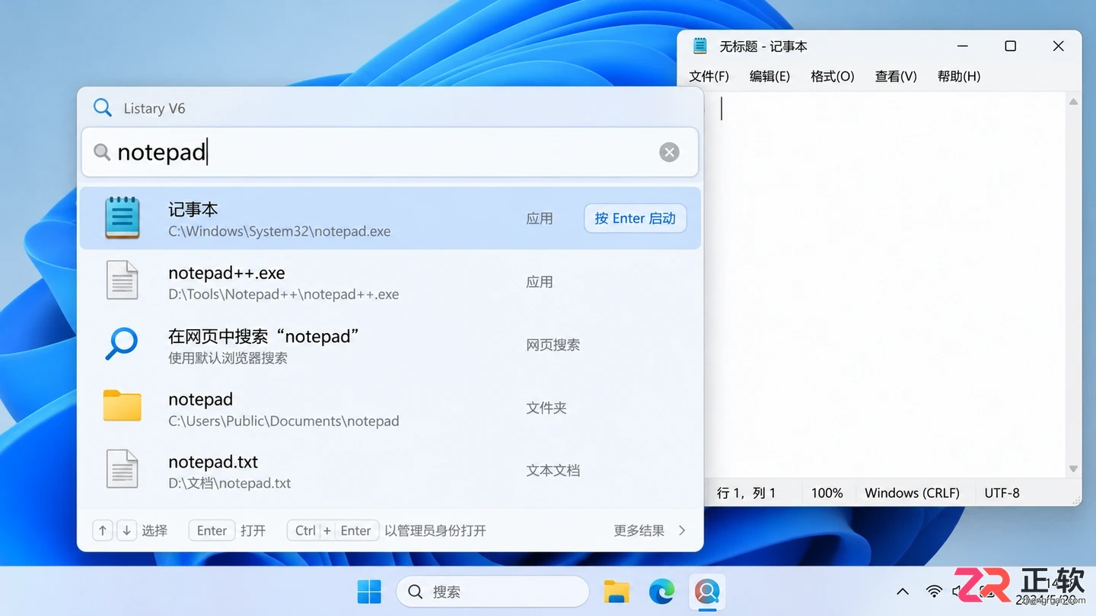Open the Wi-Fi network tray icon
This screenshot has width=1096, height=616.
934,592
